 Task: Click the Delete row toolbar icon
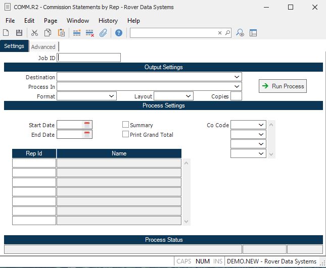(90, 33)
